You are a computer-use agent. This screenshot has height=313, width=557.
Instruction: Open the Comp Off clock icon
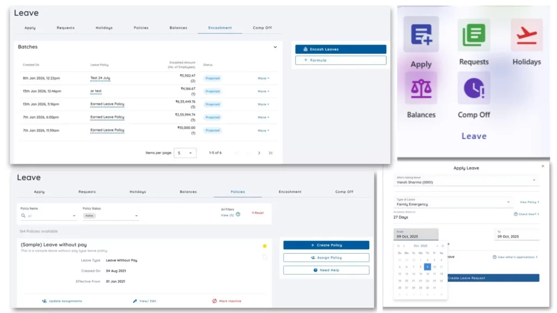473,88
